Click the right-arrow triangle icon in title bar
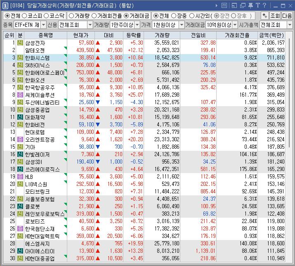This screenshot has height=266, width=295. tap(217, 6)
